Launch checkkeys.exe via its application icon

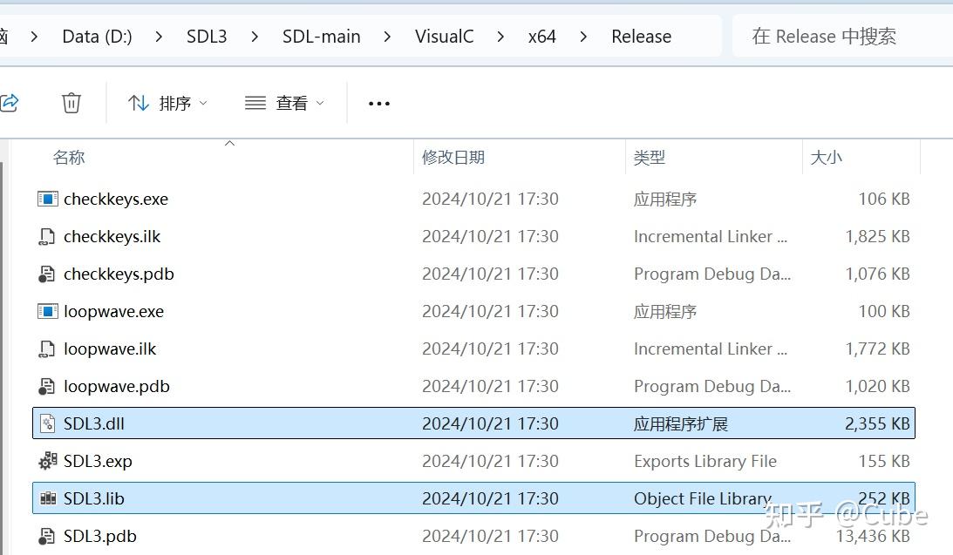click(48, 199)
